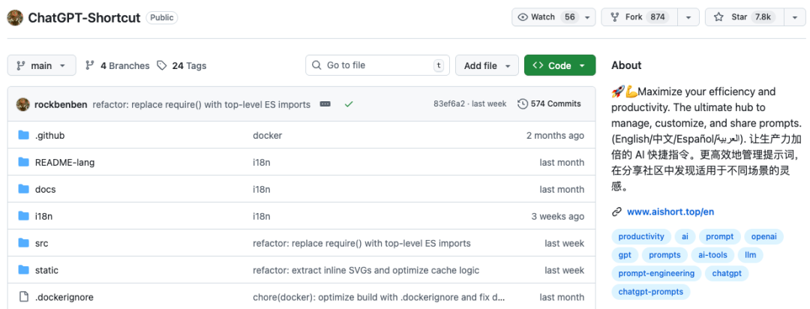
Task: Click the 574 Commits history icon
Action: [x=523, y=104]
